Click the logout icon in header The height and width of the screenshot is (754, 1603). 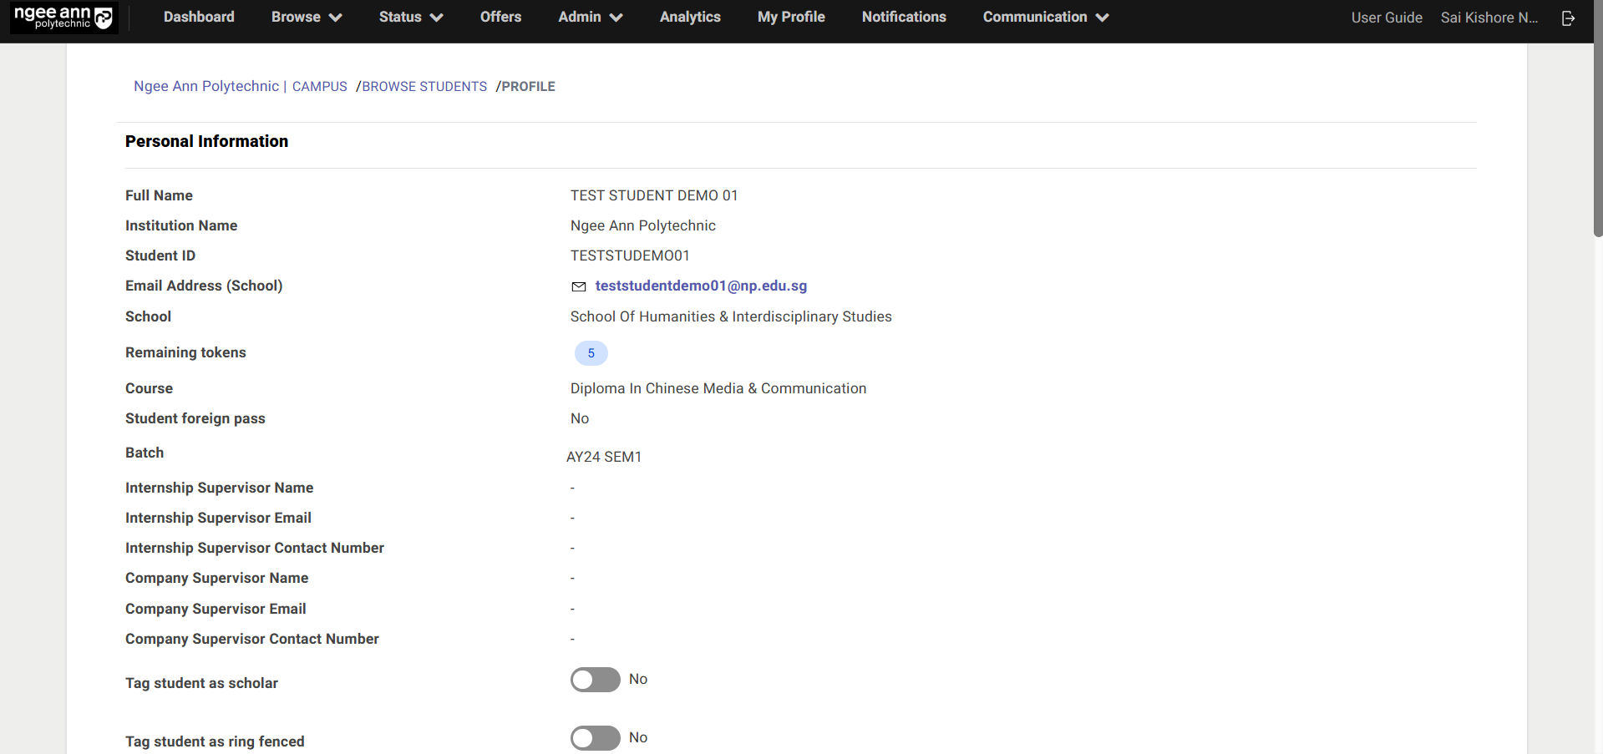1568,18
